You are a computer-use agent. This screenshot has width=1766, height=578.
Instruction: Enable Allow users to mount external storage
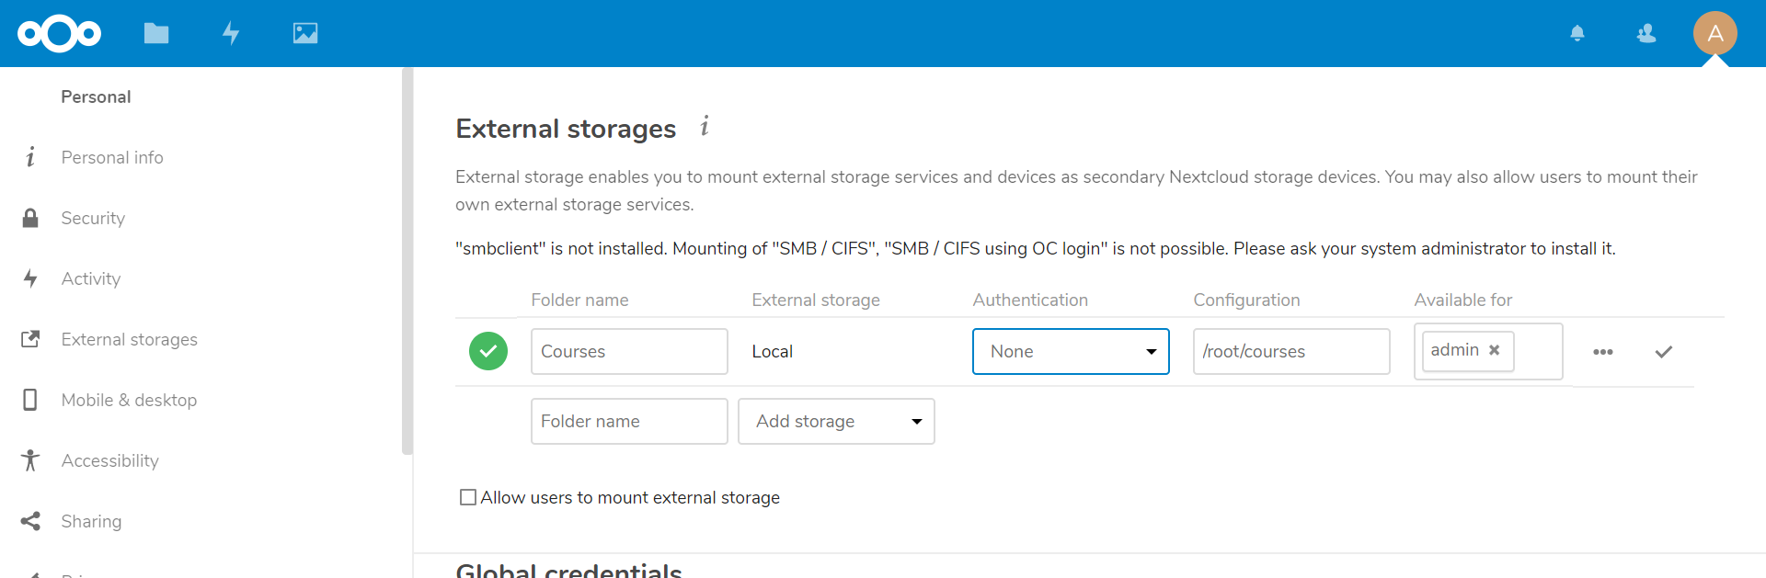pyautogui.click(x=468, y=497)
